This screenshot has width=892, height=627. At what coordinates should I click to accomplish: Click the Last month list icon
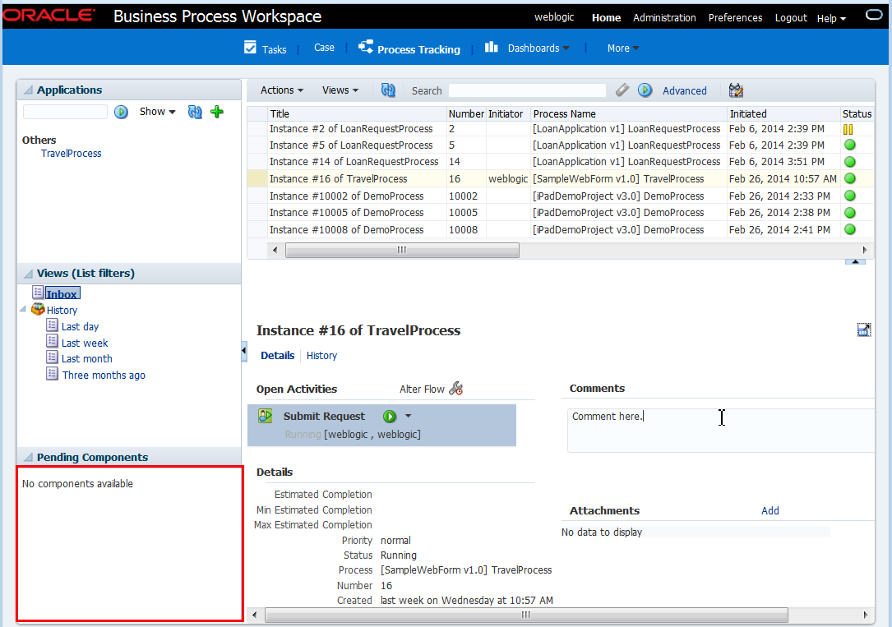[52, 357]
